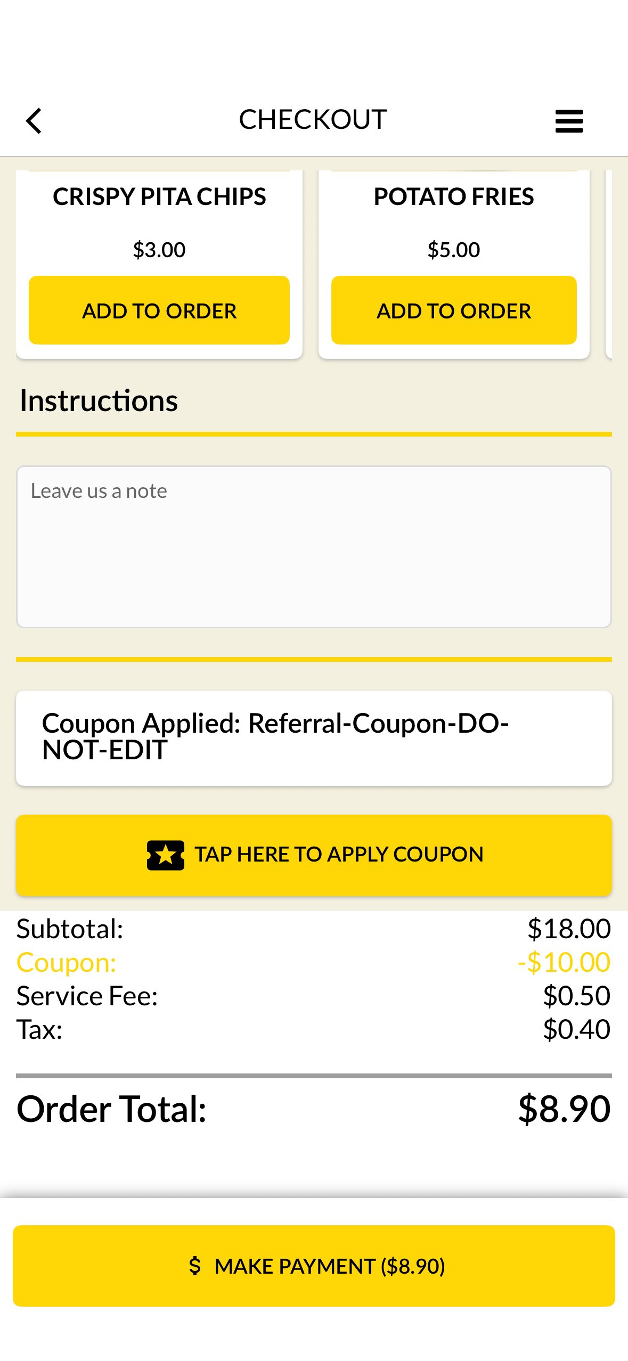This screenshot has width=628, height=1361.
Task: Click the -$10.00 coupon discount
Action: click(x=564, y=962)
